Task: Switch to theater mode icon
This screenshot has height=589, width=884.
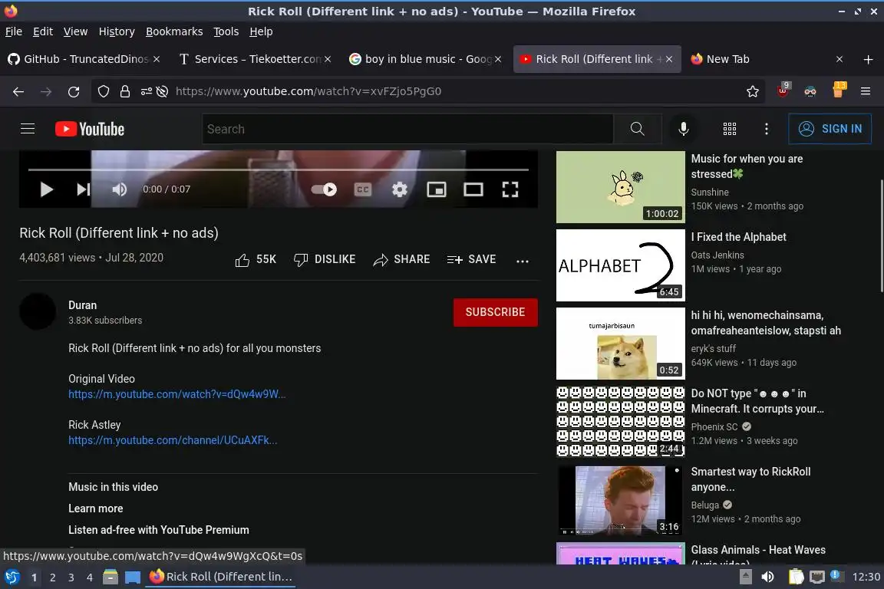Action: click(x=473, y=189)
